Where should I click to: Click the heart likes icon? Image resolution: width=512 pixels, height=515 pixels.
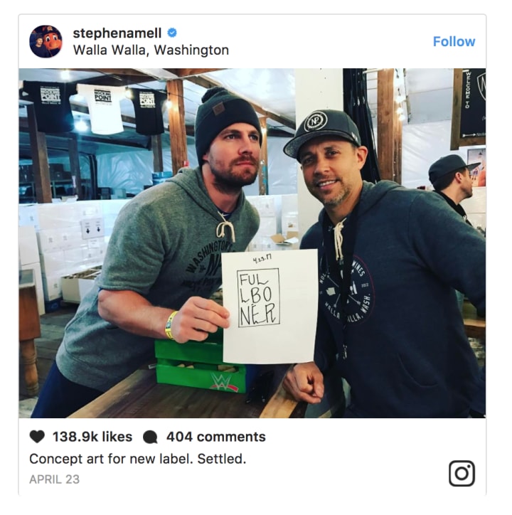click(37, 437)
